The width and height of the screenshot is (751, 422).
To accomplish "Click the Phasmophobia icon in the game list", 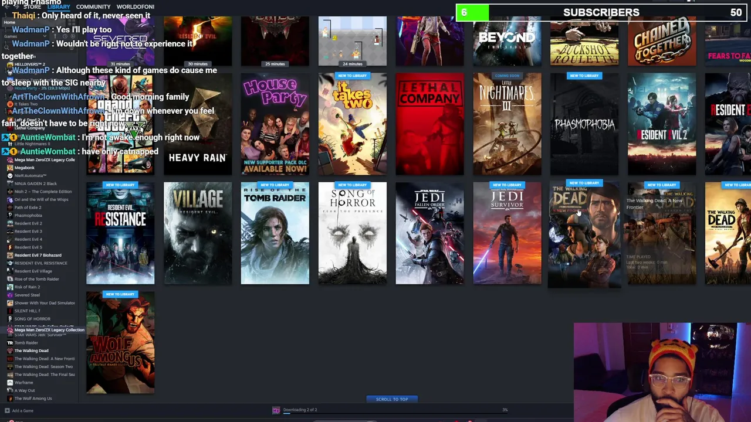I will click(x=10, y=215).
